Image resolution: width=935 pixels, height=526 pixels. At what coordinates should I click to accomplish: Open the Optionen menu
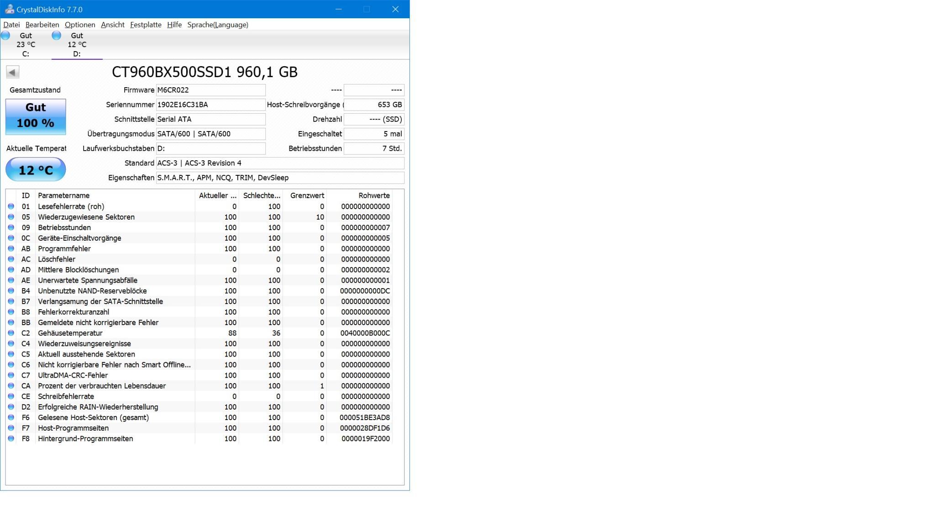point(80,25)
